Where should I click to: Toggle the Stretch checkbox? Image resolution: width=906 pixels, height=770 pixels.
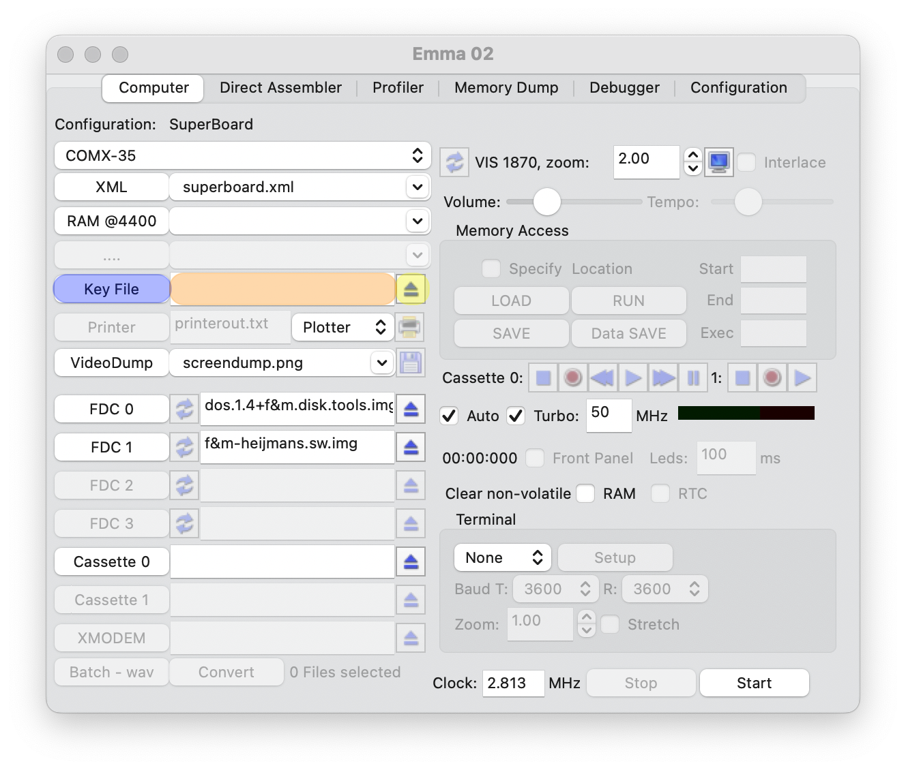click(610, 624)
